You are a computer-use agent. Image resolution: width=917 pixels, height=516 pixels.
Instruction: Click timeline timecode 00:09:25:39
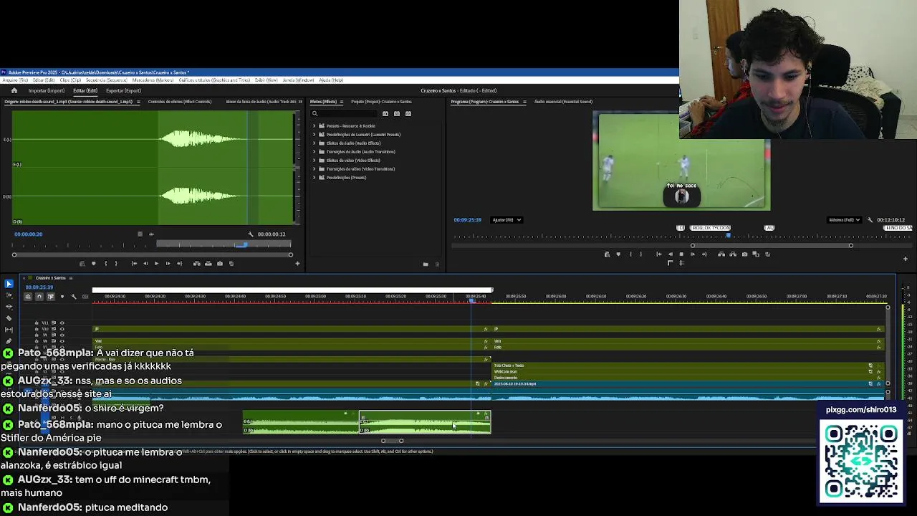pyautogui.click(x=39, y=287)
